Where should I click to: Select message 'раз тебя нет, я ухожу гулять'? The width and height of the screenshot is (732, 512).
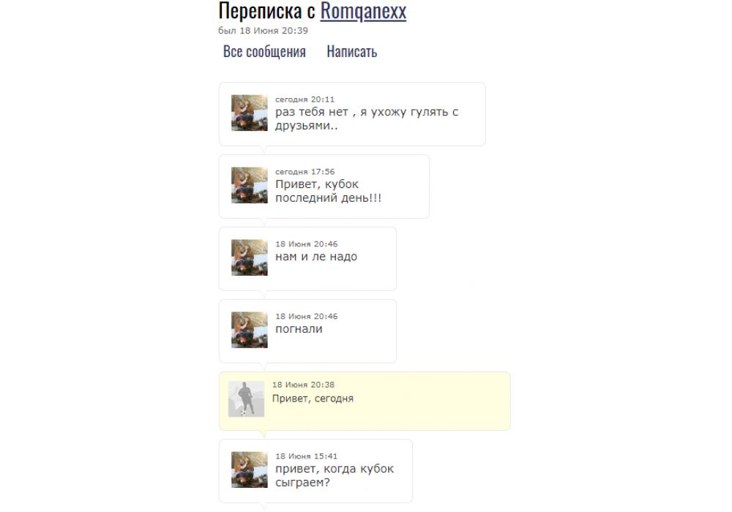click(x=367, y=118)
